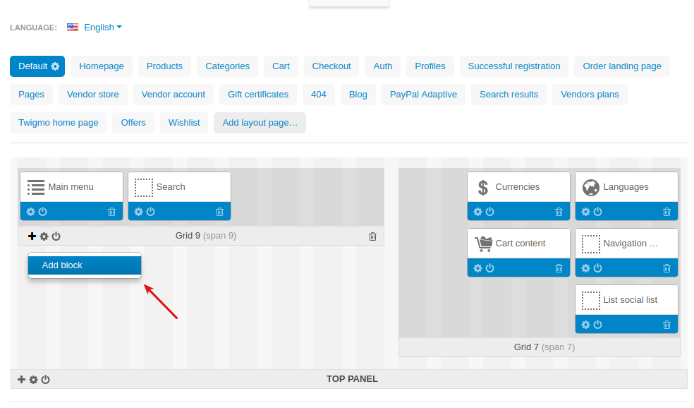Open Successful registration tab
Viewport: 694px width, 408px height.
[x=514, y=66]
